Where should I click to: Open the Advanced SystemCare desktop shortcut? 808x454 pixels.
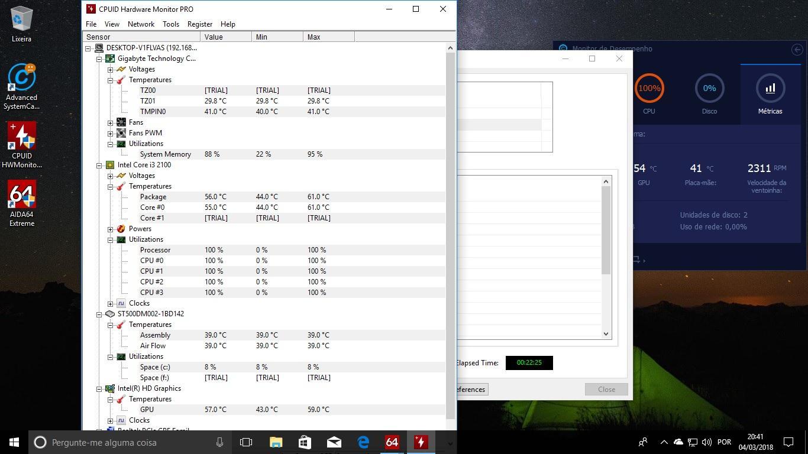click(21, 87)
